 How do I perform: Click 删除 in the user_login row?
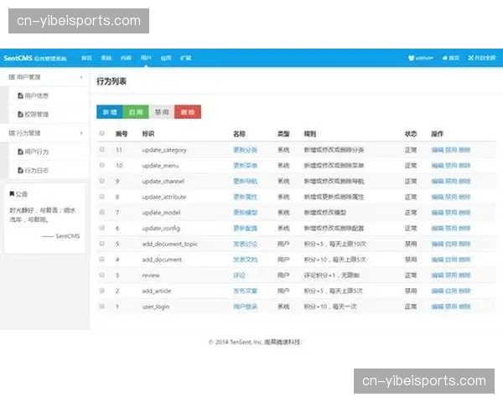click(x=464, y=307)
